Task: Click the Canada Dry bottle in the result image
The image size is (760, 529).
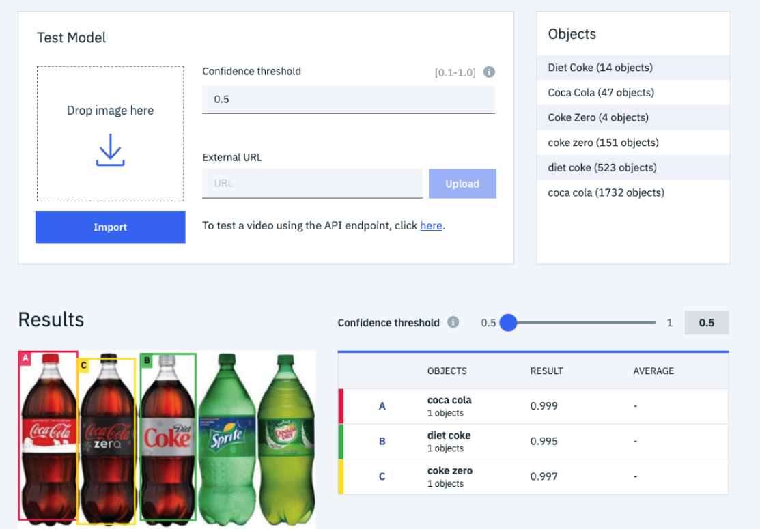Action: tap(286, 438)
